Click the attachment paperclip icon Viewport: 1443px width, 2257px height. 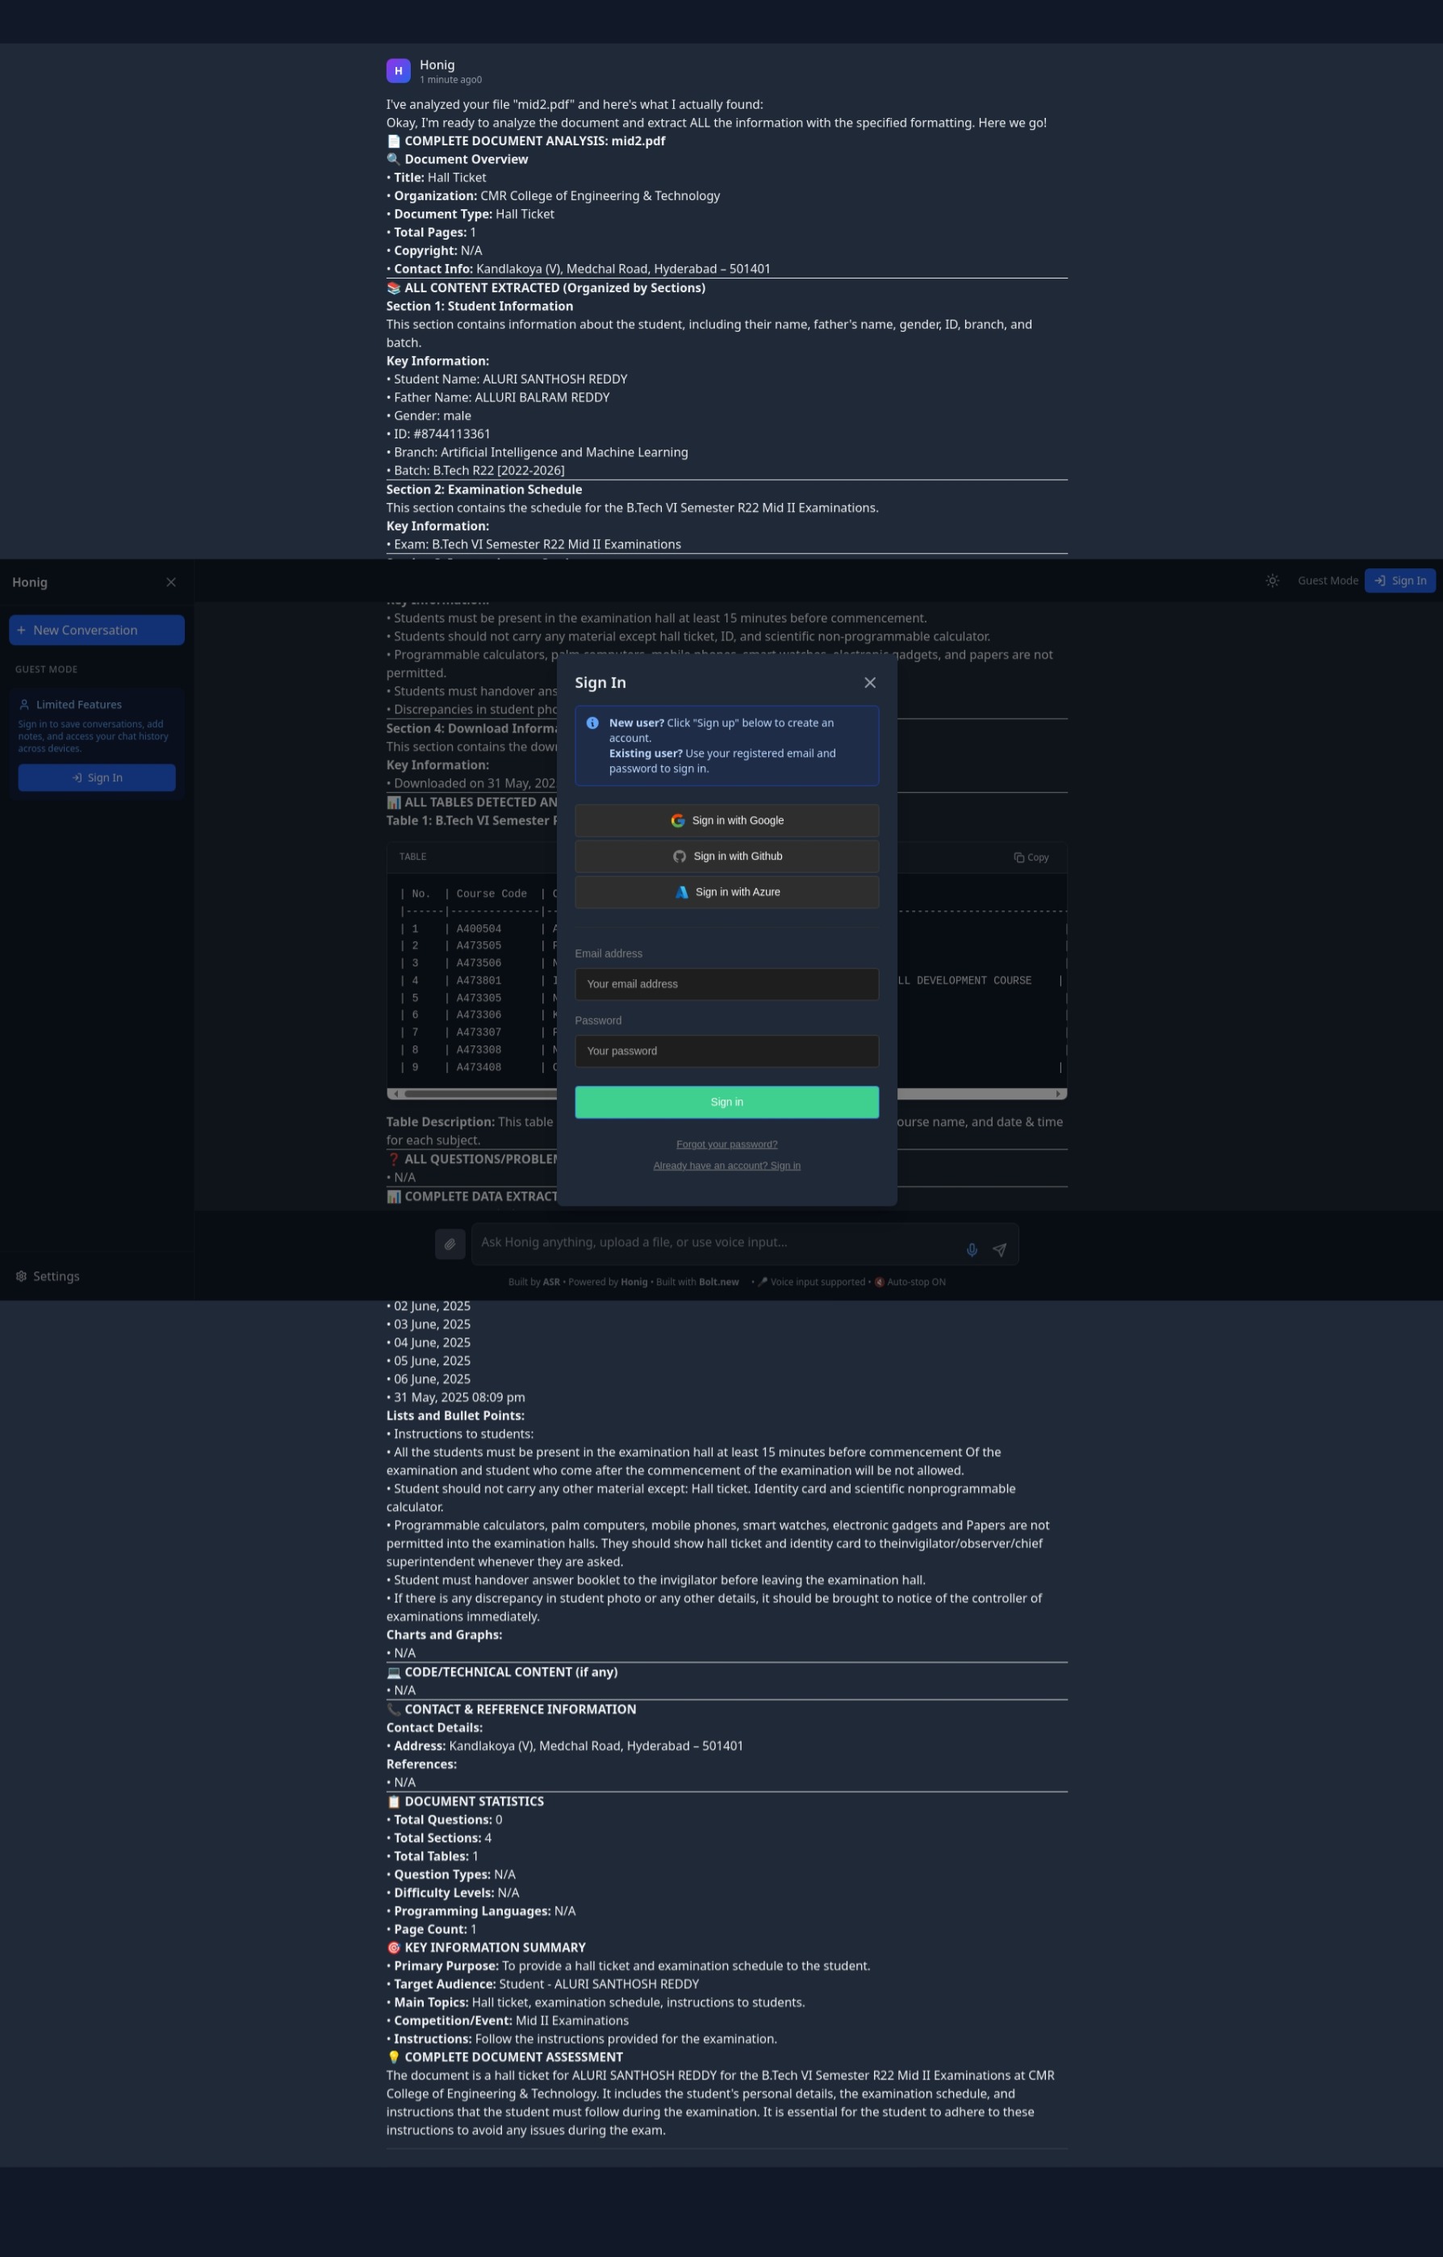[x=450, y=1244]
